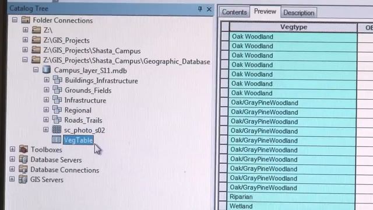The width and height of the screenshot is (373, 210).
Task: Click the Buildings_Infrastructure feature dataset icon
Action: click(x=57, y=80)
